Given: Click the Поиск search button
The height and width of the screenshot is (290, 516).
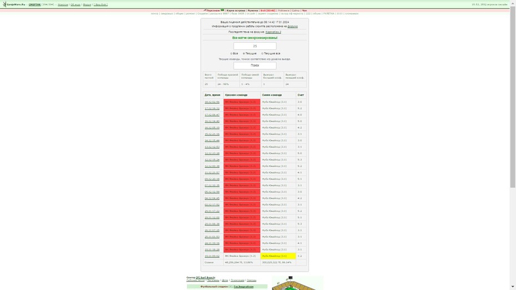Looking at the screenshot, I should [x=255, y=65].
